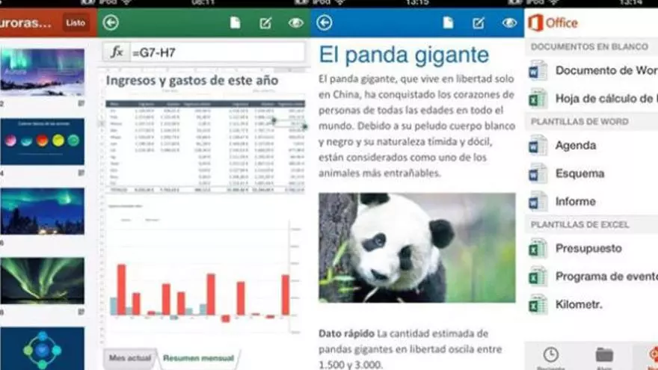Select the Resumen mensual sheet tab
Image resolution: width=658 pixels, height=370 pixels.
point(198,359)
